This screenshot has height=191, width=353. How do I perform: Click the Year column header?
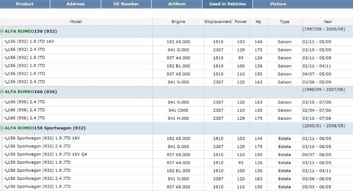point(328,22)
